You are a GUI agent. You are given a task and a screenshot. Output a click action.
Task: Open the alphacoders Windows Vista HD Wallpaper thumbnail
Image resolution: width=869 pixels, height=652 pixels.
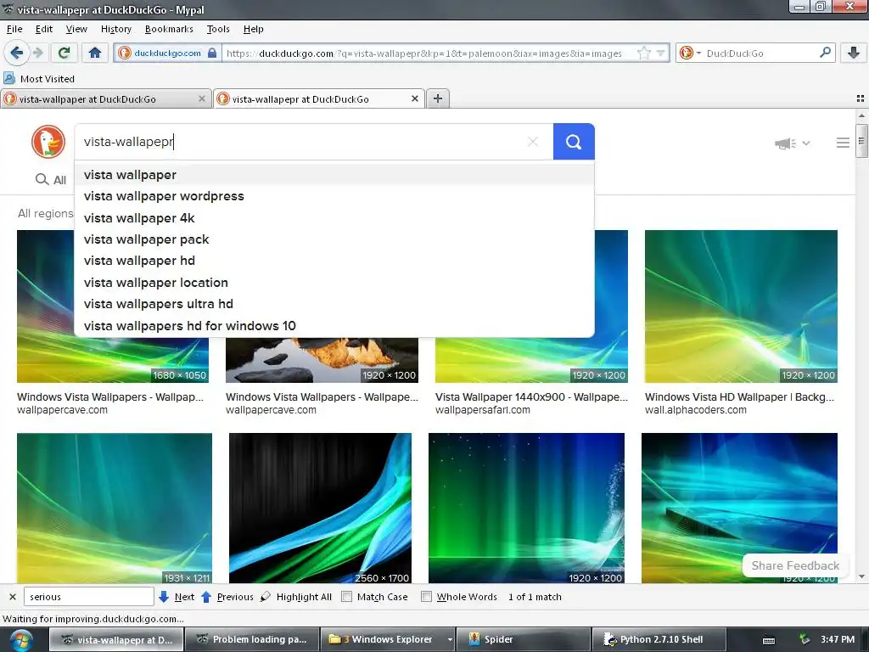(741, 306)
